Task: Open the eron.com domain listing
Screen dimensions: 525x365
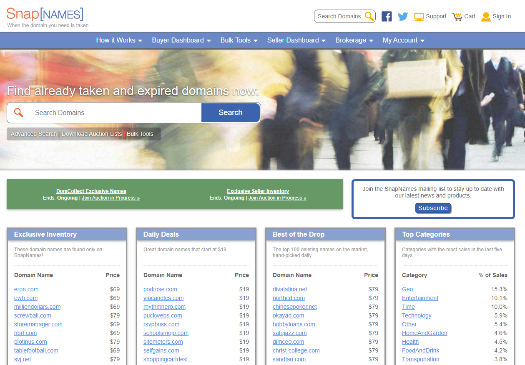Action: coord(26,289)
